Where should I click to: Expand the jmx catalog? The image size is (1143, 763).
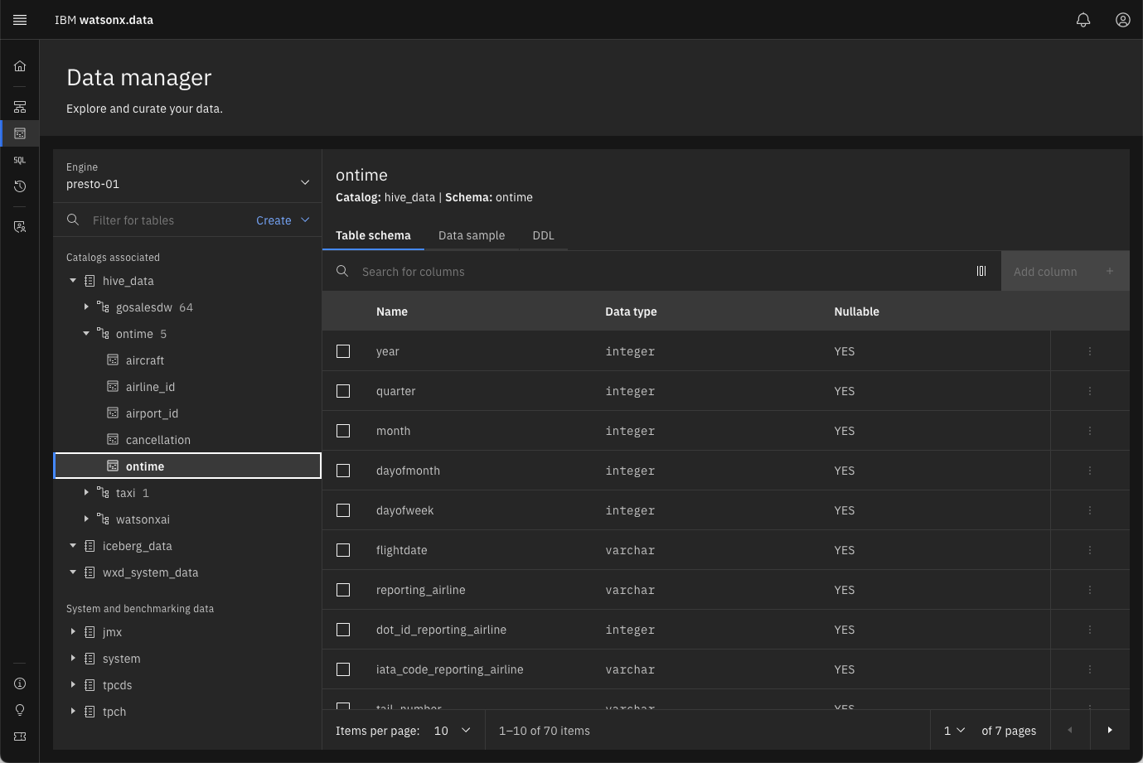click(x=73, y=632)
